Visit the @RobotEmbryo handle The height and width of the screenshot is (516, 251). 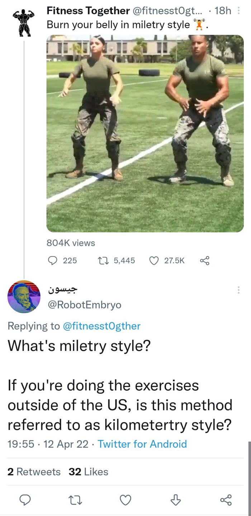click(x=85, y=305)
